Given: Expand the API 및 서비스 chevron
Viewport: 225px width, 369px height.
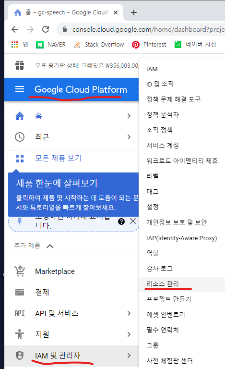Looking at the screenshot, I should (x=129, y=313).
